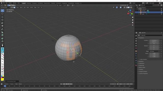
Task: Enable edge select mode
Action: [13, 7]
